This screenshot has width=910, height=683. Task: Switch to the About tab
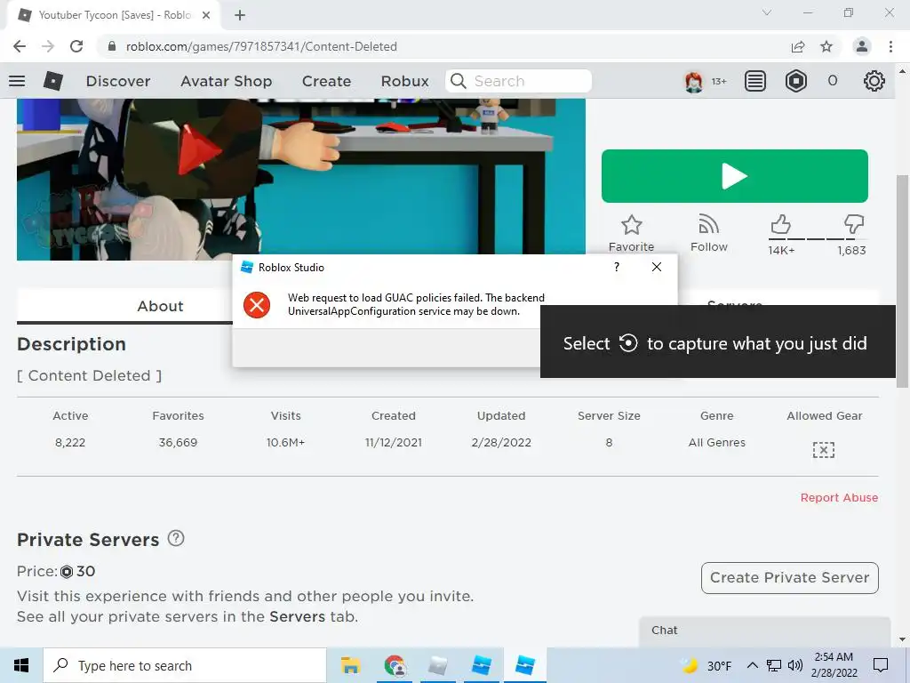click(x=160, y=306)
